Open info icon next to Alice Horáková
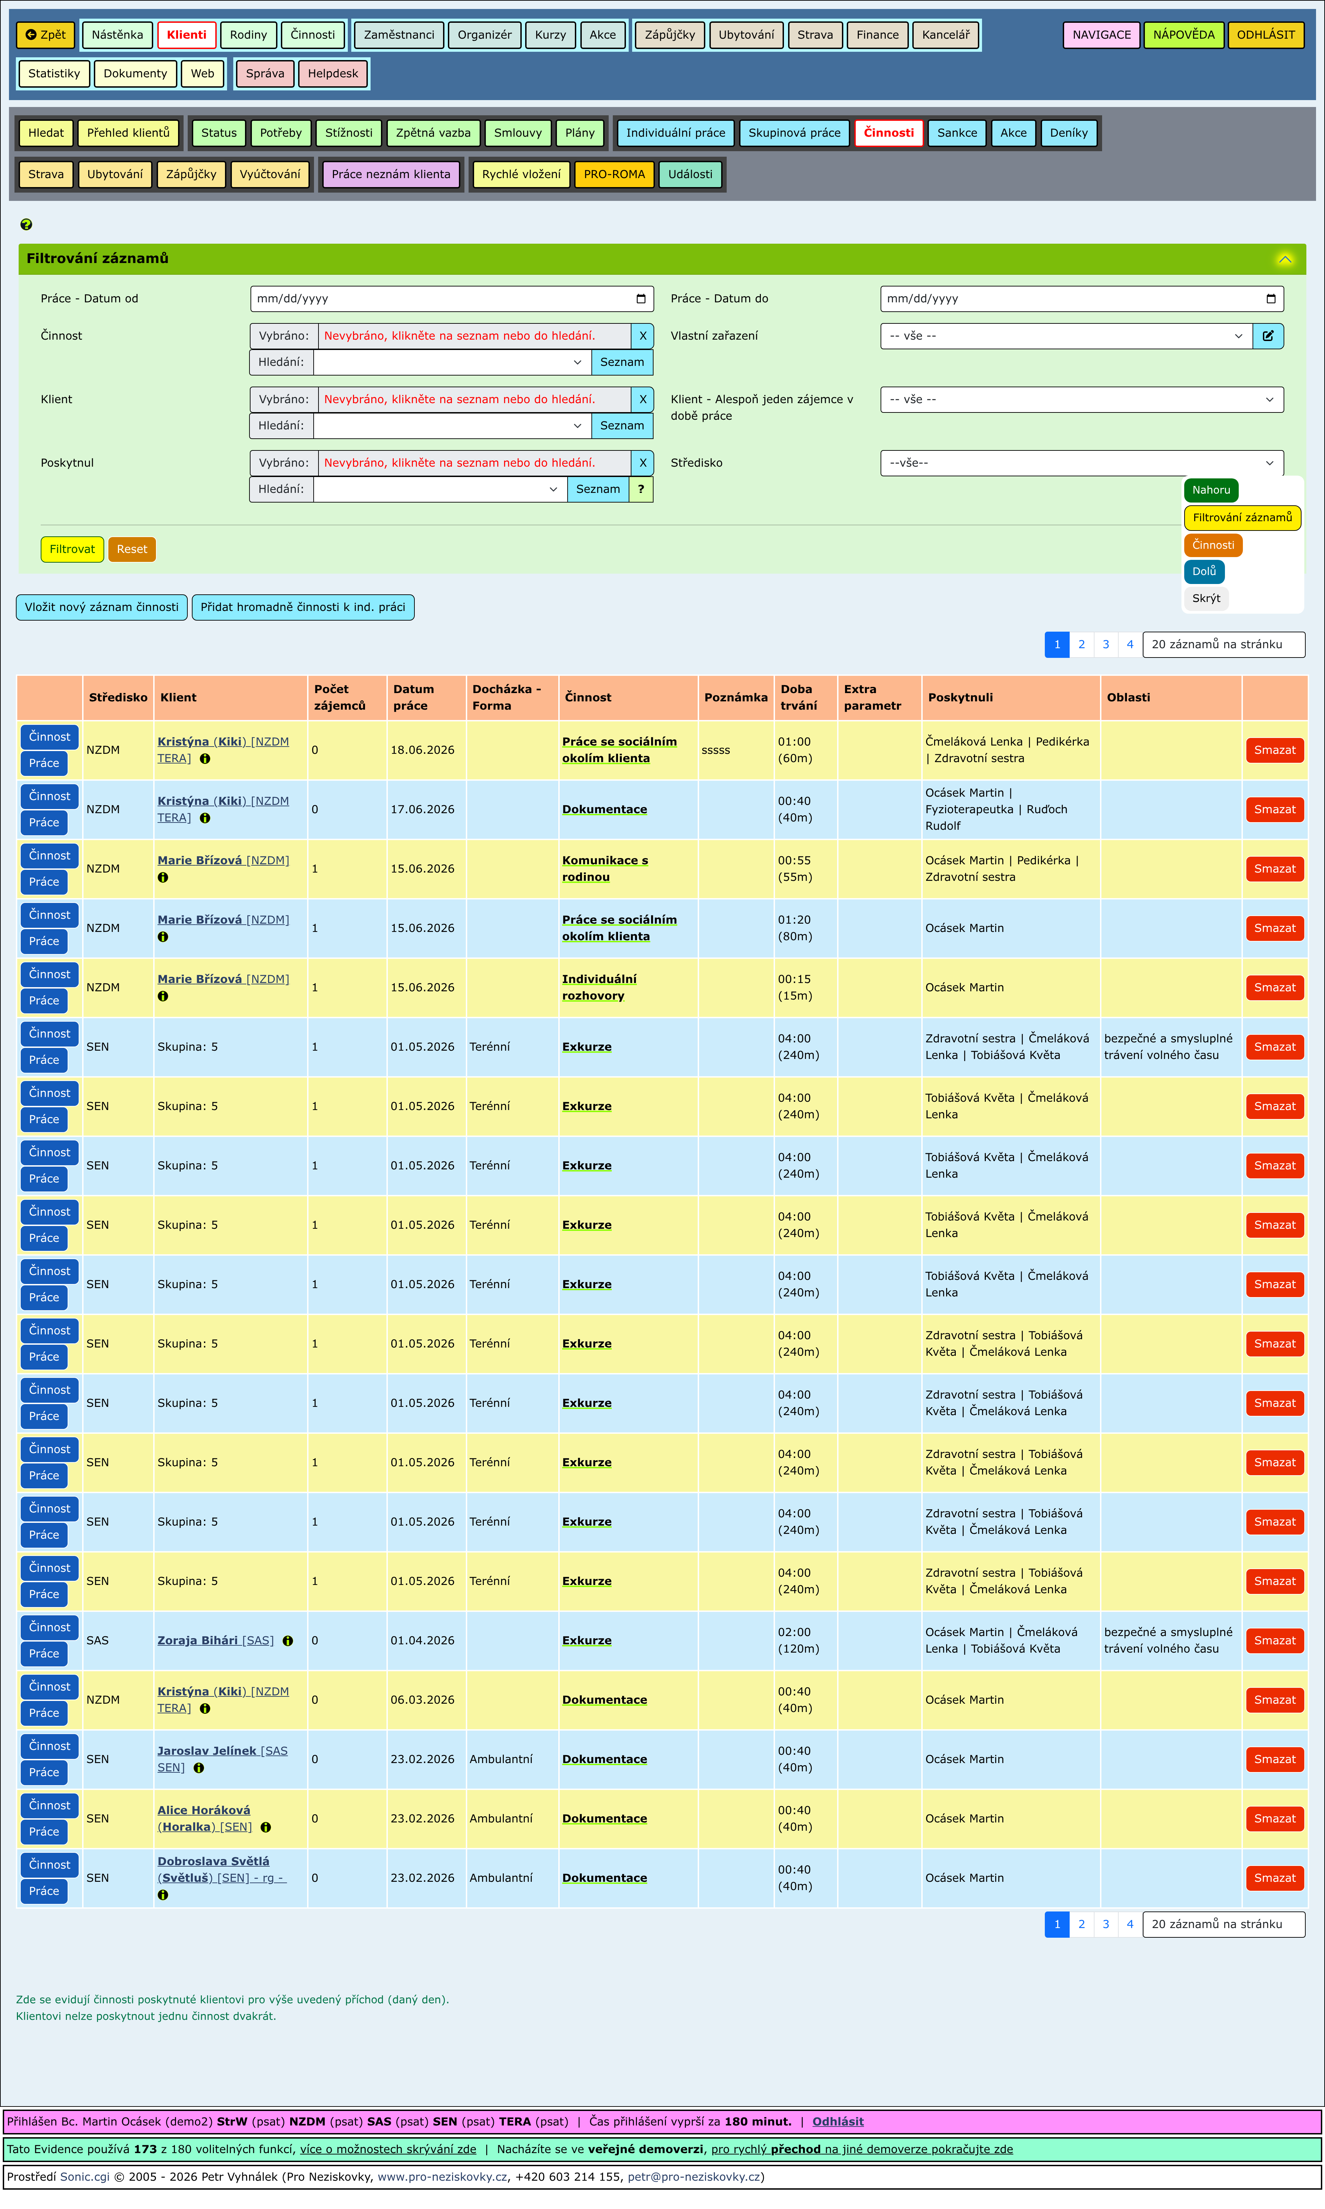 tap(265, 1828)
